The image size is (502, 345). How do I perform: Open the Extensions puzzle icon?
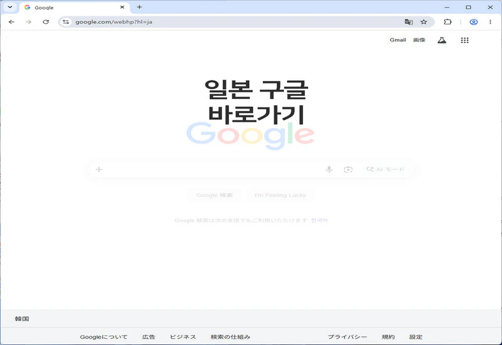(447, 22)
